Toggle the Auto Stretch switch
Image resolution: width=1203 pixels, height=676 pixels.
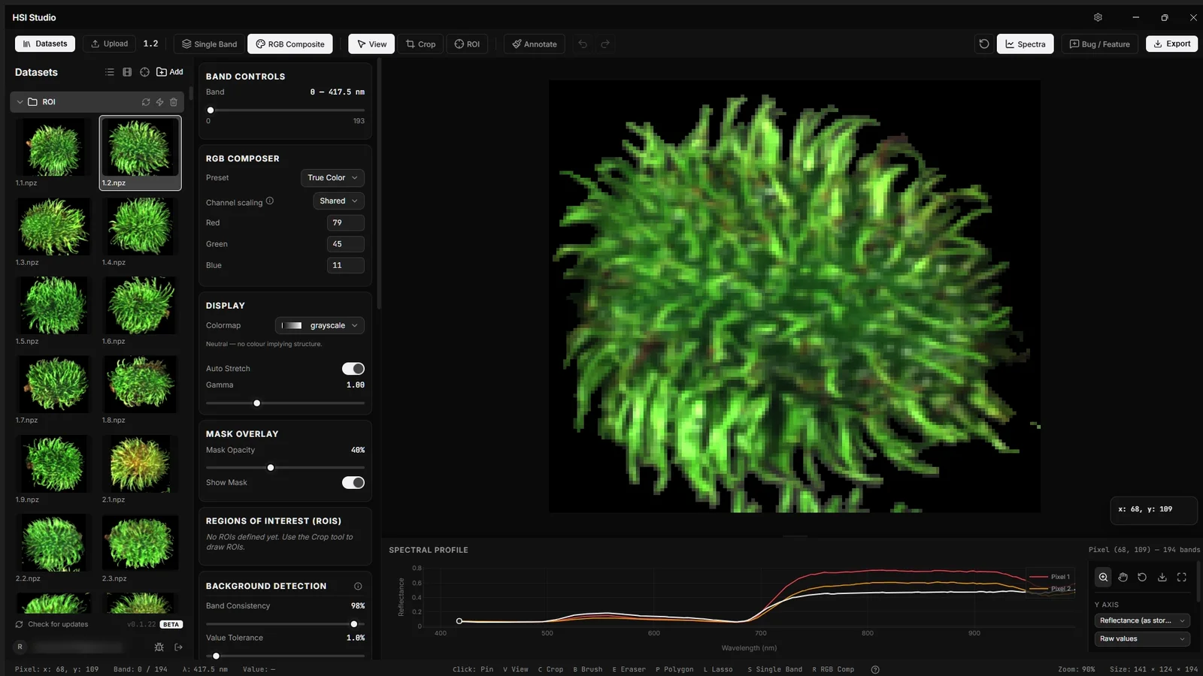point(353,369)
